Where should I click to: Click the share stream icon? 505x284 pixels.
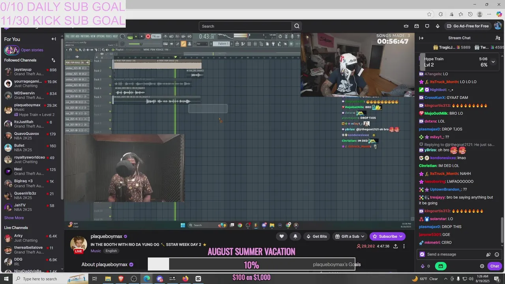click(x=395, y=246)
